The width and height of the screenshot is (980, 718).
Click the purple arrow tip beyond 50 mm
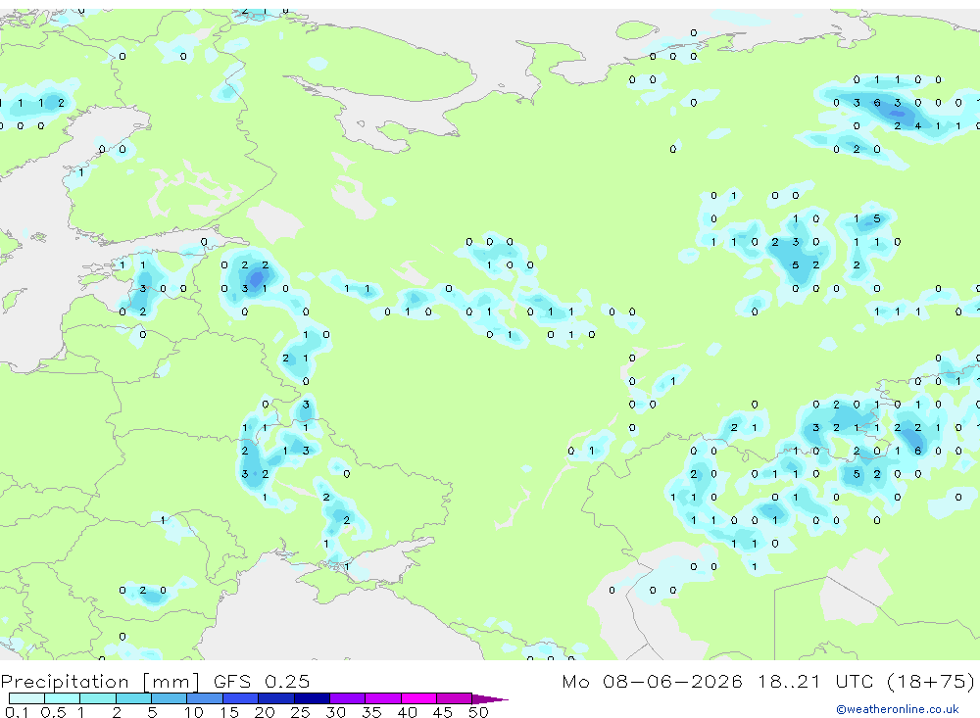[x=491, y=698]
